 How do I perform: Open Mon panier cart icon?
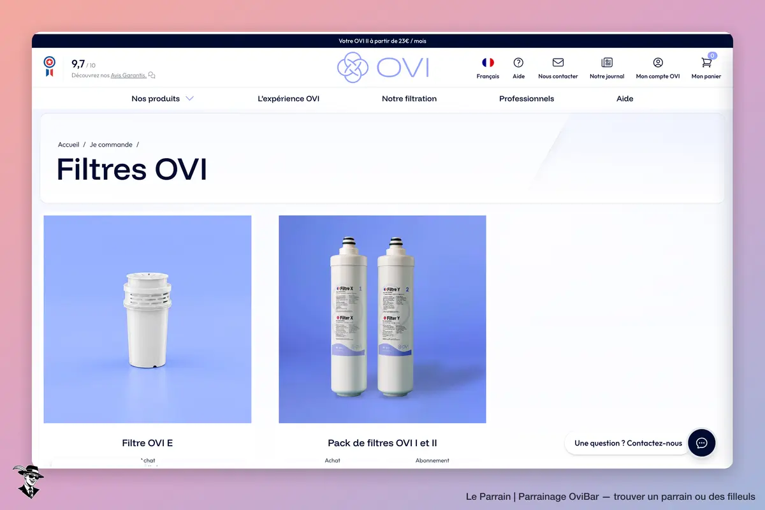point(706,62)
